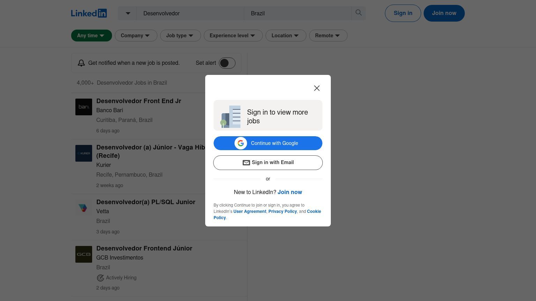Click the Vetta company logo
Screen dimensions: 536x301
(84, 208)
